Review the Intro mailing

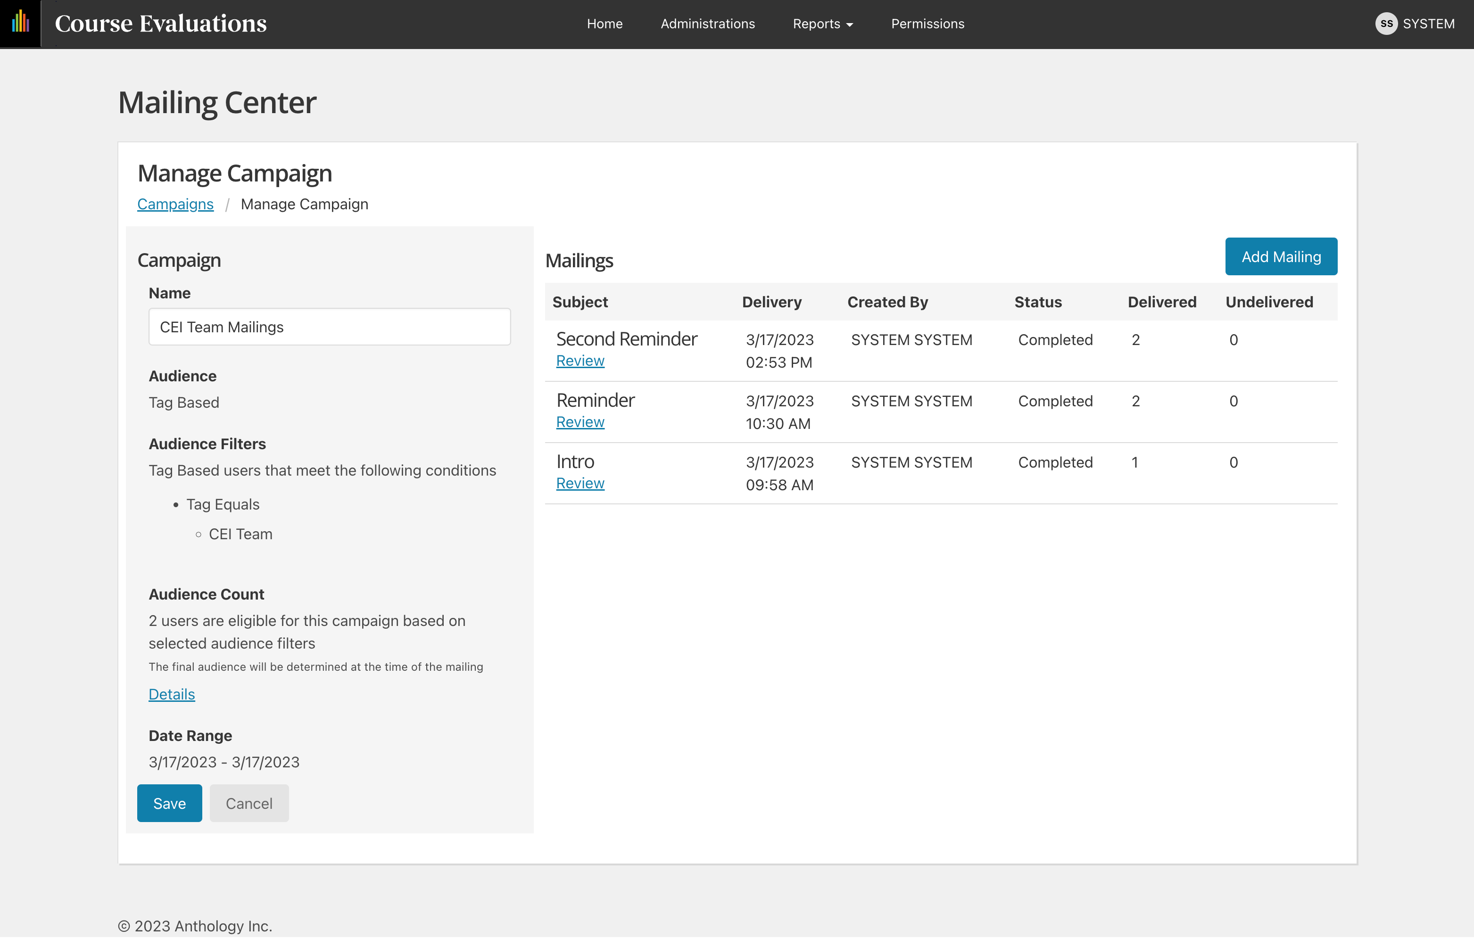coord(580,484)
